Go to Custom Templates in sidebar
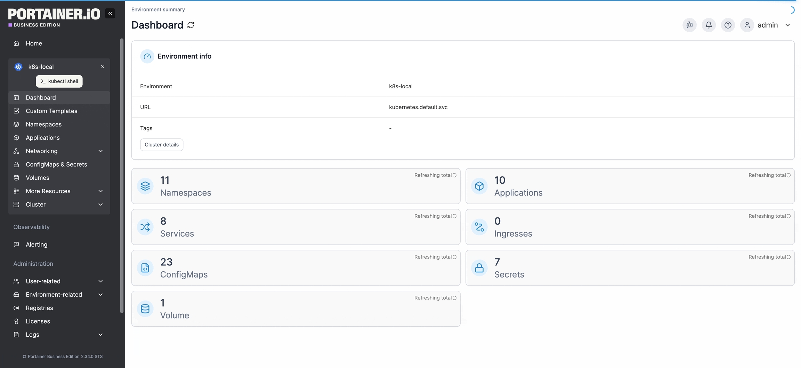 point(51,111)
